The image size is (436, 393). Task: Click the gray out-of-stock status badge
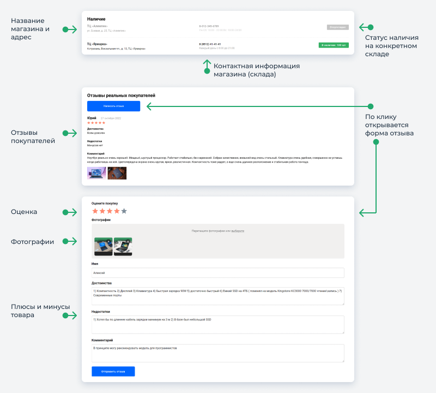point(337,27)
